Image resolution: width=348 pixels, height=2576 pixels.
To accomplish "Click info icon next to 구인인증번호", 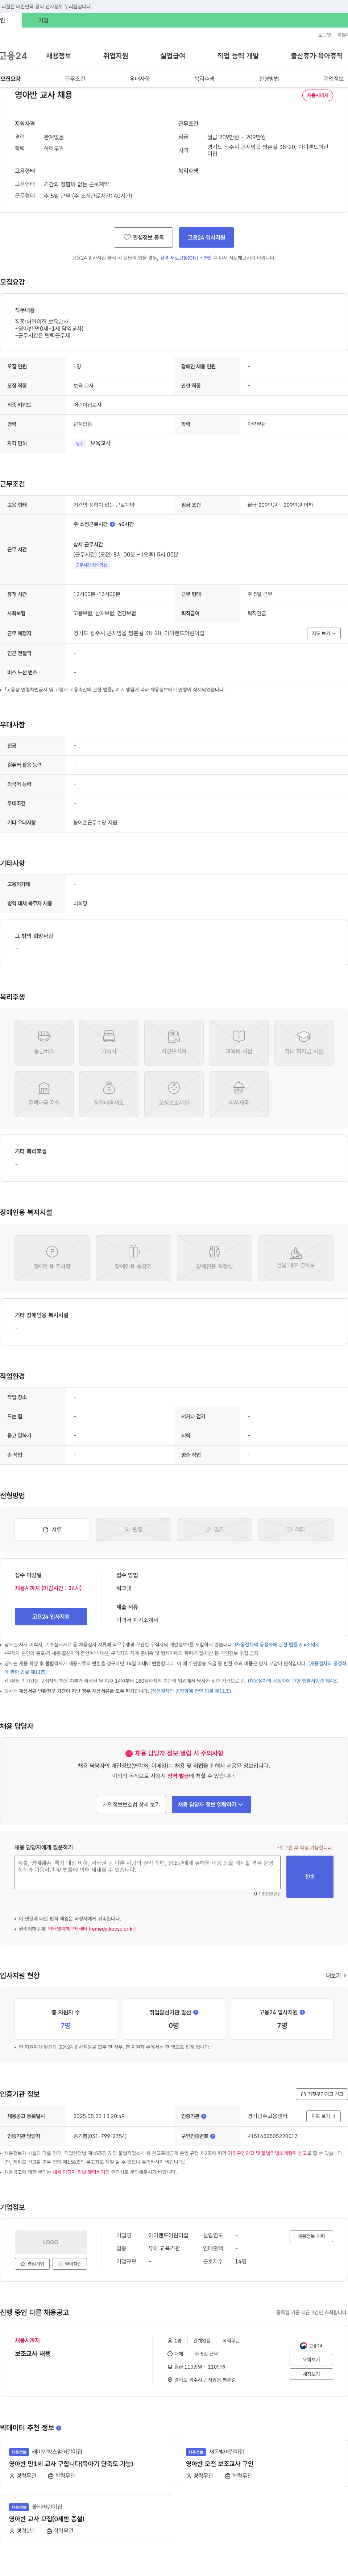I will click(214, 2135).
